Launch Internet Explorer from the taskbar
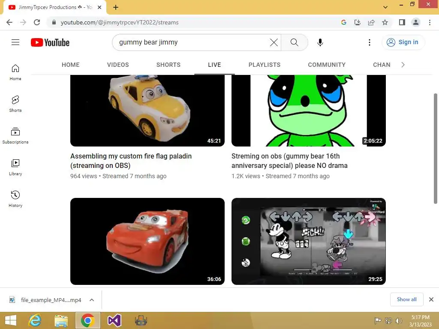Screen dimensions: 439x329 tap(35, 320)
